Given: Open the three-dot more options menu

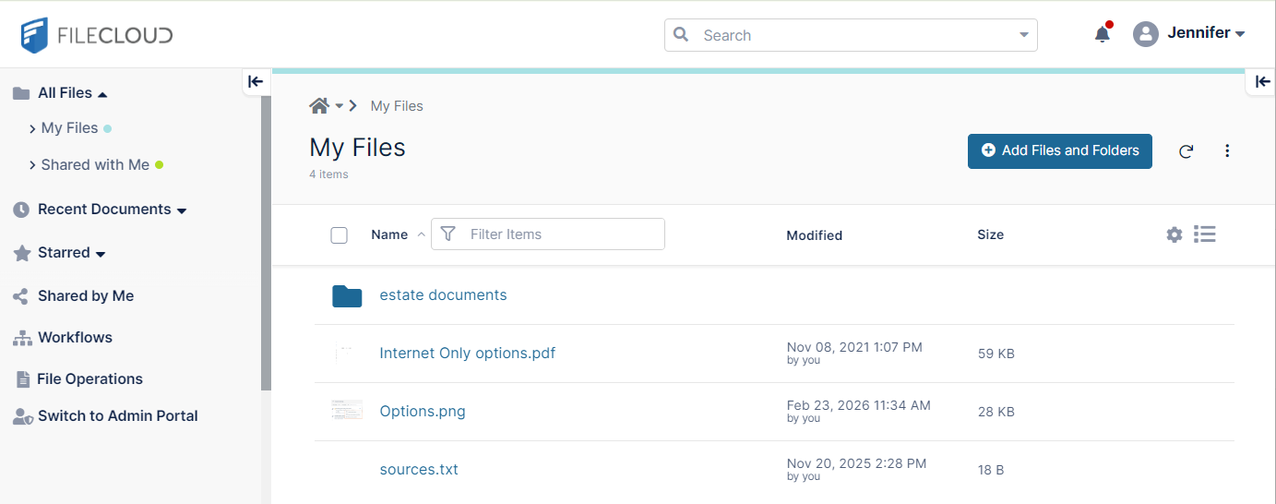Looking at the screenshot, I should (1227, 151).
